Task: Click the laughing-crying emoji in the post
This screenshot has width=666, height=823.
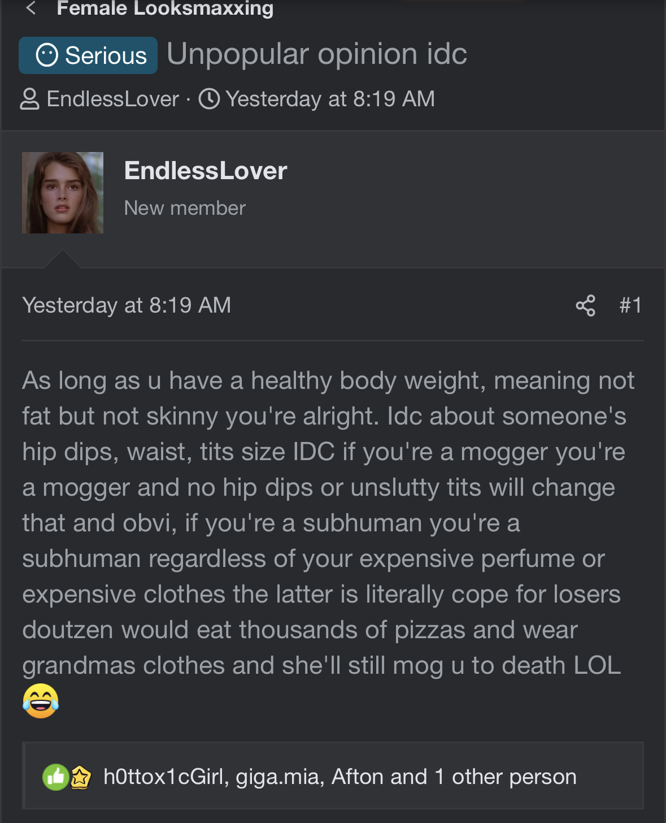Action: coord(41,701)
